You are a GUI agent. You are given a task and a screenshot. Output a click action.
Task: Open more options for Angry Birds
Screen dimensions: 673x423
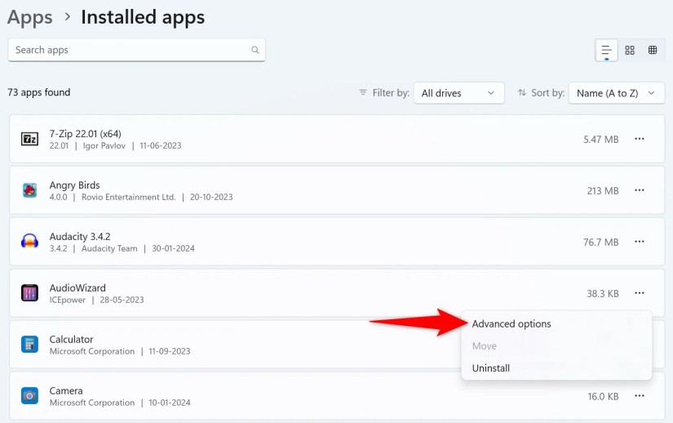tap(640, 191)
